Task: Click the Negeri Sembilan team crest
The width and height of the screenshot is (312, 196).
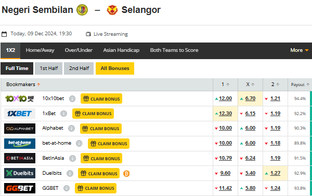Action: pyautogui.click(x=82, y=10)
